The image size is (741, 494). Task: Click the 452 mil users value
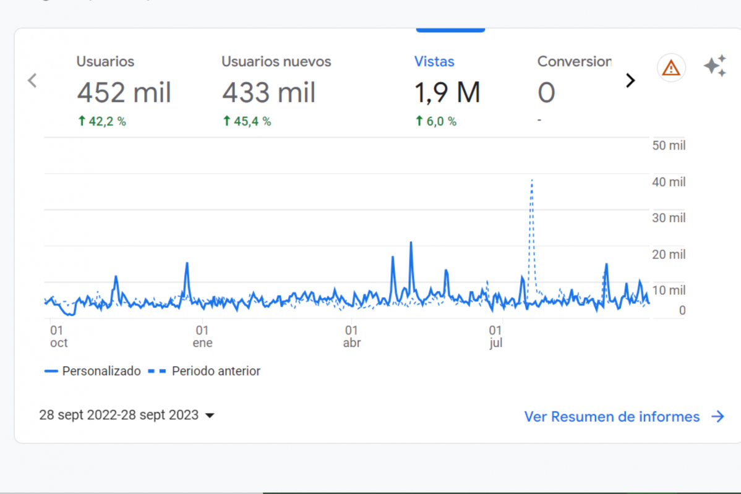[x=124, y=93]
